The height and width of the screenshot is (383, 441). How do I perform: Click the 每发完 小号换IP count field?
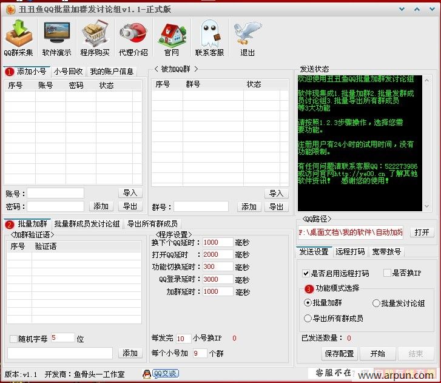[x=184, y=339]
